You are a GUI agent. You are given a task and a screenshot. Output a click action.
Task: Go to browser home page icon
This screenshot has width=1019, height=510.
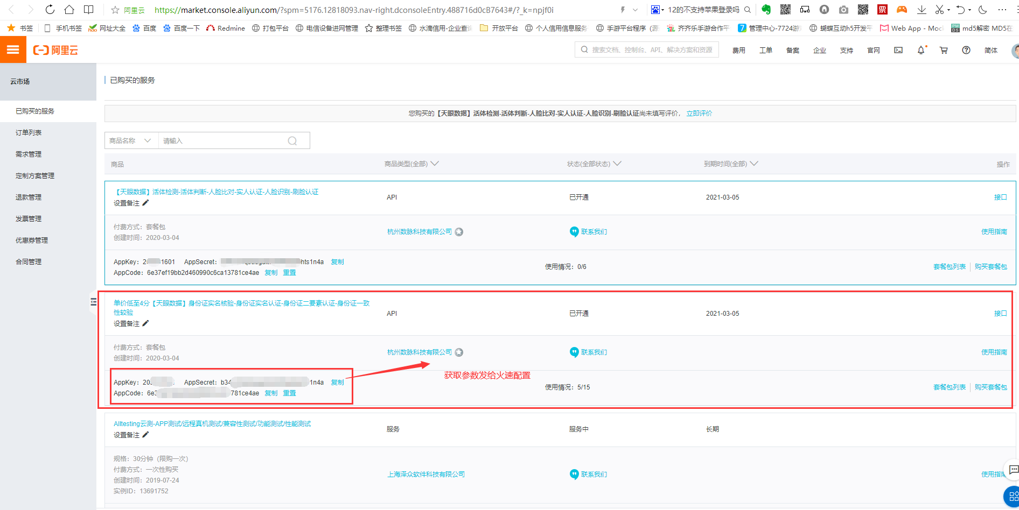(69, 10)
